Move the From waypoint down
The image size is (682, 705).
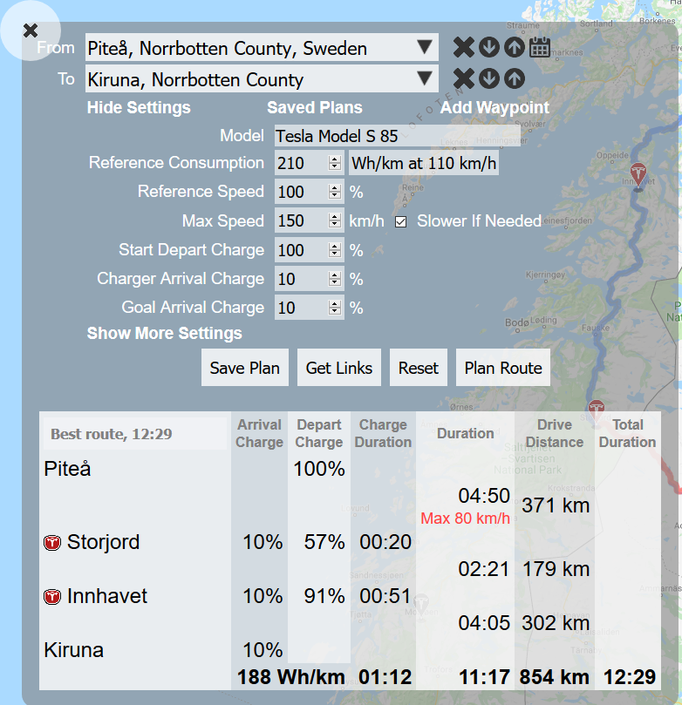(489, 47)
